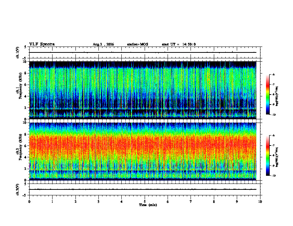293x226 pixels.
Task: Select the 5 minute tick on time axis
Action: coord(145,202)
